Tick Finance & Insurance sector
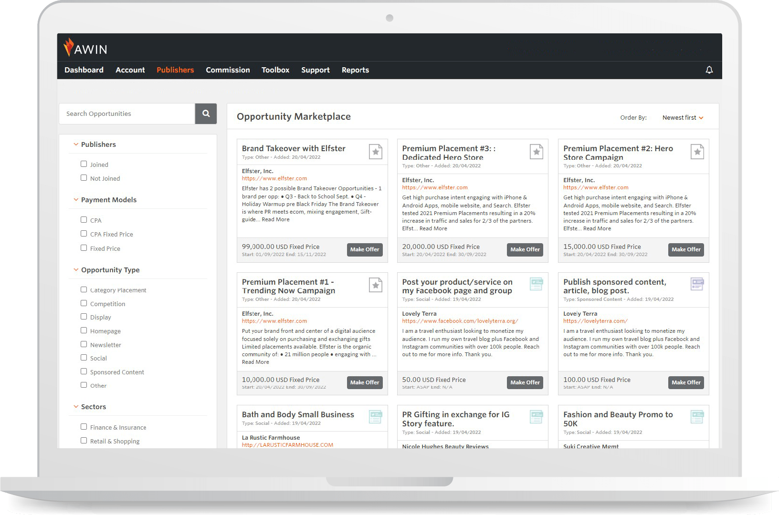 84,427
